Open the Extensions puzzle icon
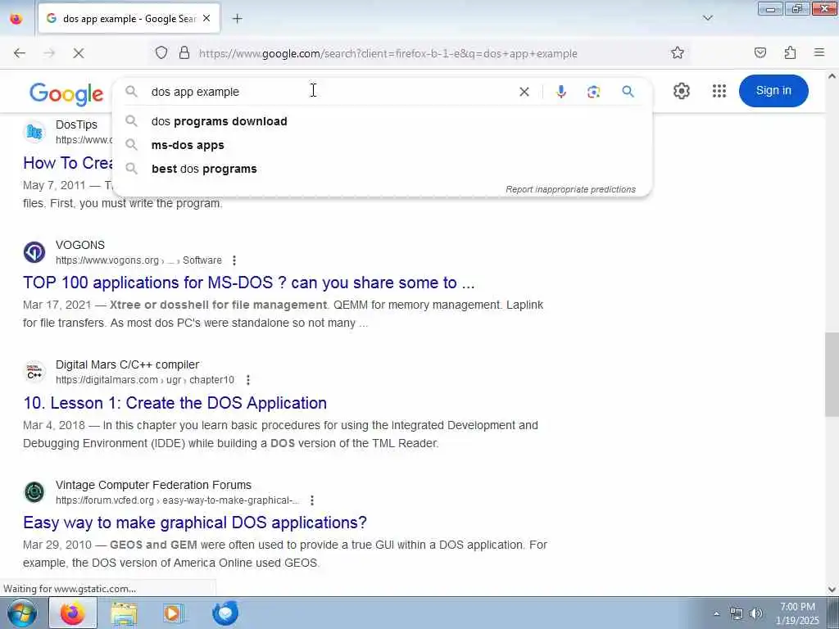Viewport: 839px width, 629px height. (790, 53)
